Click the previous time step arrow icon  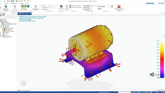[93, 6]
